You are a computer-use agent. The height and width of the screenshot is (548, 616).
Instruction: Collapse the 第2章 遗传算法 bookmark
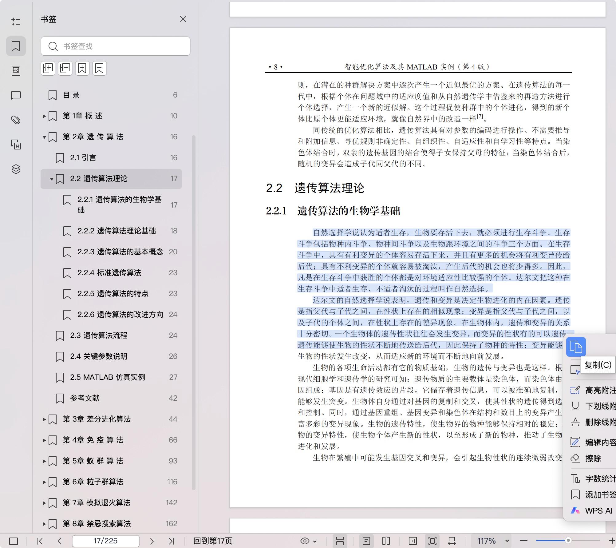pos(44,137)
